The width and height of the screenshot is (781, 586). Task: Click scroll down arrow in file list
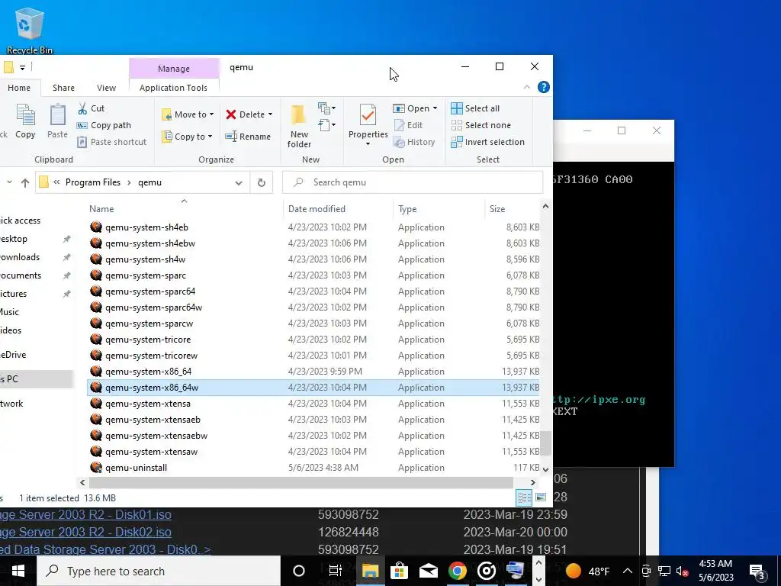coord(545,469)
